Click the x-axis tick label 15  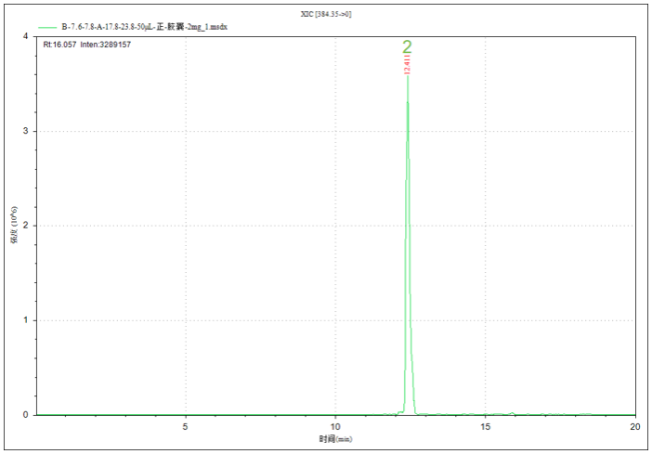[485, 426]
